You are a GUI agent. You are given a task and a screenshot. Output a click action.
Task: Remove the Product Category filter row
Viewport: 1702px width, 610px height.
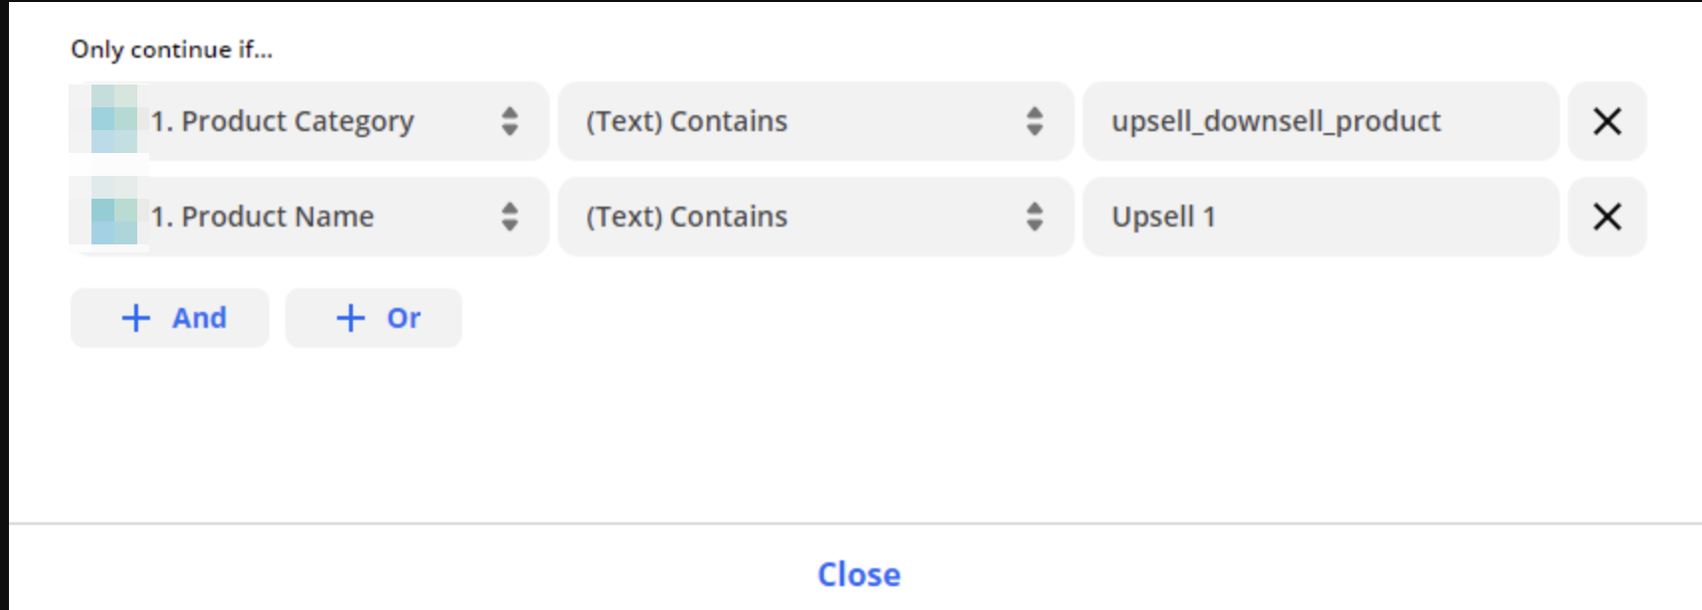pyautogui.click(x=1607, y=121)
